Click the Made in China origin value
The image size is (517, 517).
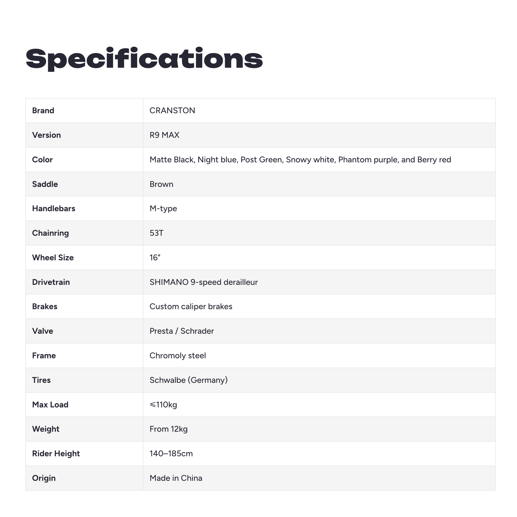[x=176, y=478]
